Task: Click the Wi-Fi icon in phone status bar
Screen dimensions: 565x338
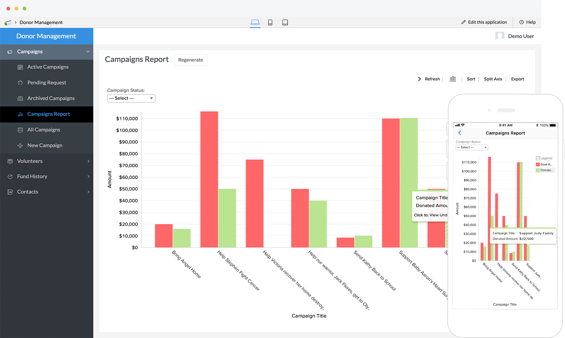Action: [x=463, y=125]
